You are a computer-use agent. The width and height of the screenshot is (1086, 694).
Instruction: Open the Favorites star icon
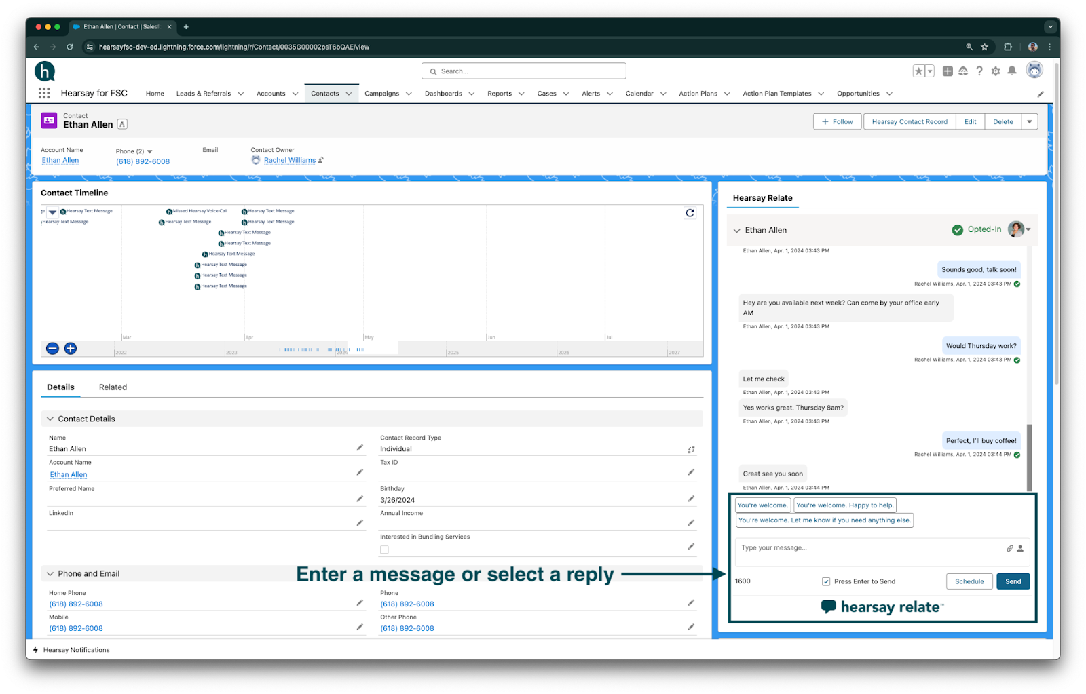(x=918, y=71)
